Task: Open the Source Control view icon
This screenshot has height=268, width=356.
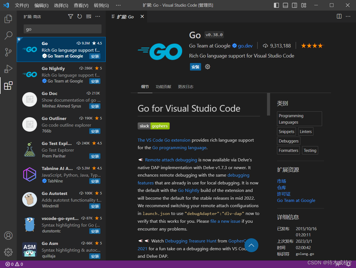Action: point(8,52)
